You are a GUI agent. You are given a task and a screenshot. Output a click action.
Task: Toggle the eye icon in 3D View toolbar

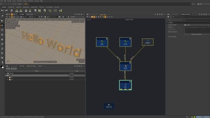[x=69, y=17]
